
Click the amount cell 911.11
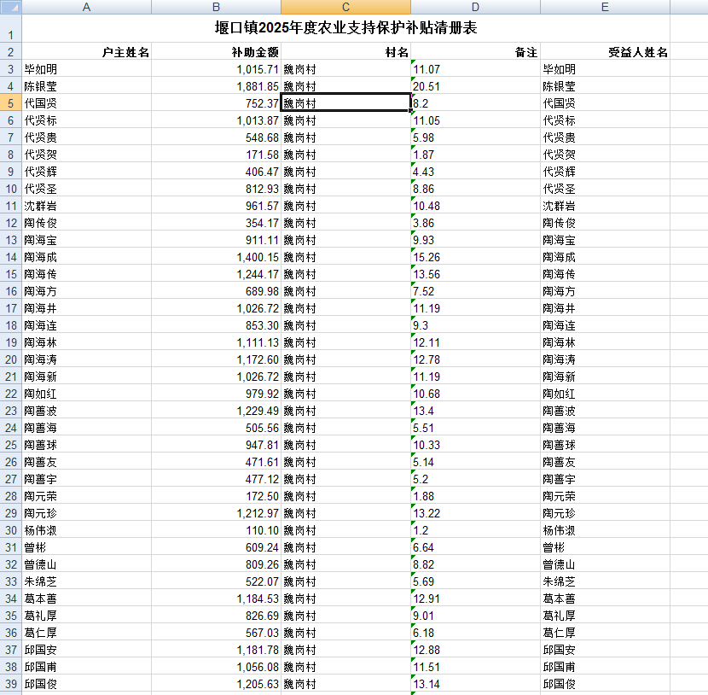coord(216,240)
